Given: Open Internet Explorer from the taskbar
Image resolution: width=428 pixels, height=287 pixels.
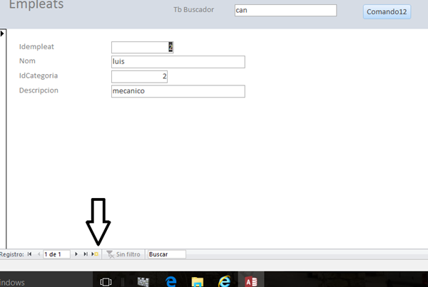Looking at the screenshot, I should (224, 281).
